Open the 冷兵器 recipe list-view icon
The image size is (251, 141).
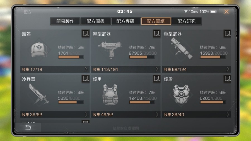tap(86, 79)
